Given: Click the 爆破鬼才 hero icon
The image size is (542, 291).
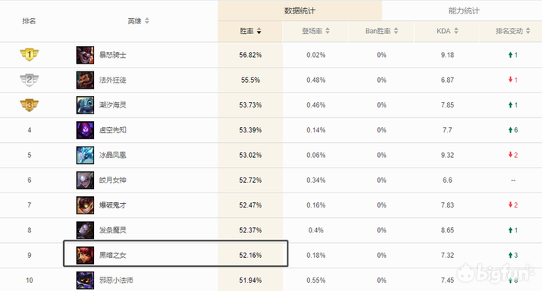Looking at the screenshot, I should (85, 205).
